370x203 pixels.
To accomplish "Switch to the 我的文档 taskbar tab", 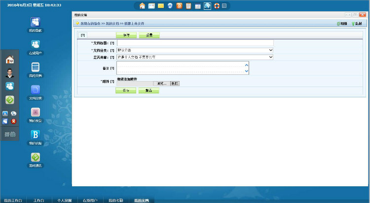I will (142, 200).
